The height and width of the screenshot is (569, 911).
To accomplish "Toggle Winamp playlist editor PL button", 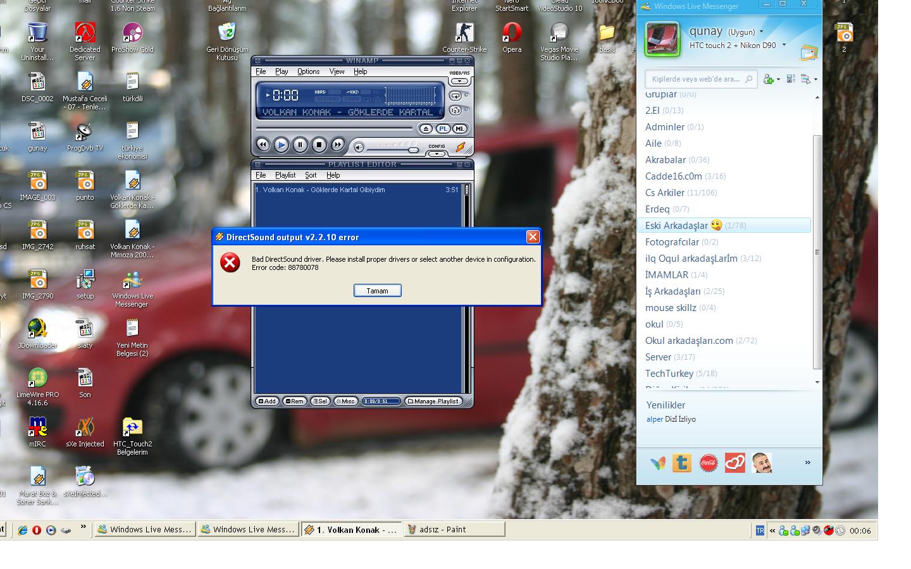I will coord(443,128).
